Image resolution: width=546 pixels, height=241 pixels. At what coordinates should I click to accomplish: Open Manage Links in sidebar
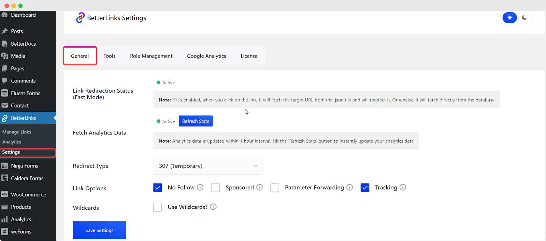(17, 132)
